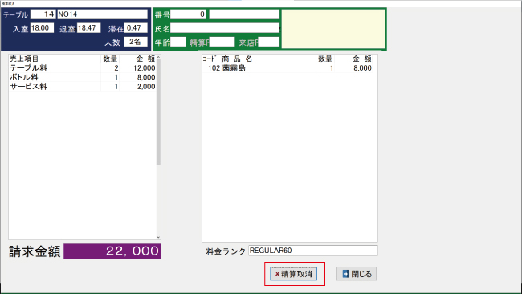Click the 番号 field showing 0
Viewport: 522px width, 294px height.
pyautogui.click(x=188, y=14)
